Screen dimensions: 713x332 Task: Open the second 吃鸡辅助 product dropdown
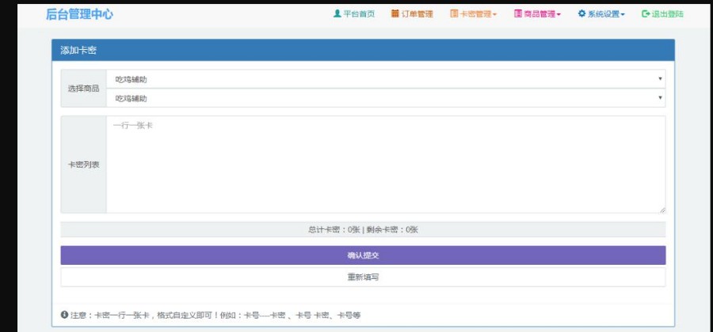coord(386,98)
